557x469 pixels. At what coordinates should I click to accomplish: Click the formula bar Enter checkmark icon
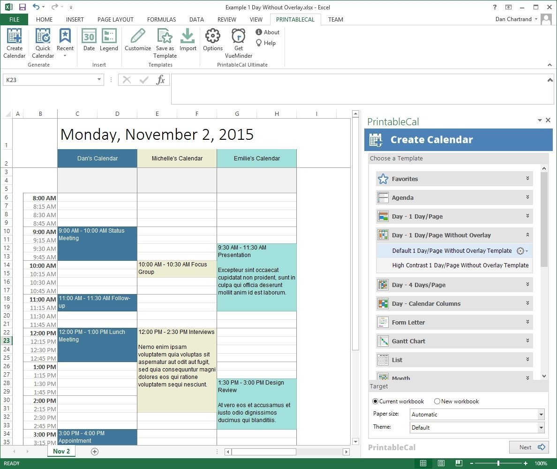point(144,80)
